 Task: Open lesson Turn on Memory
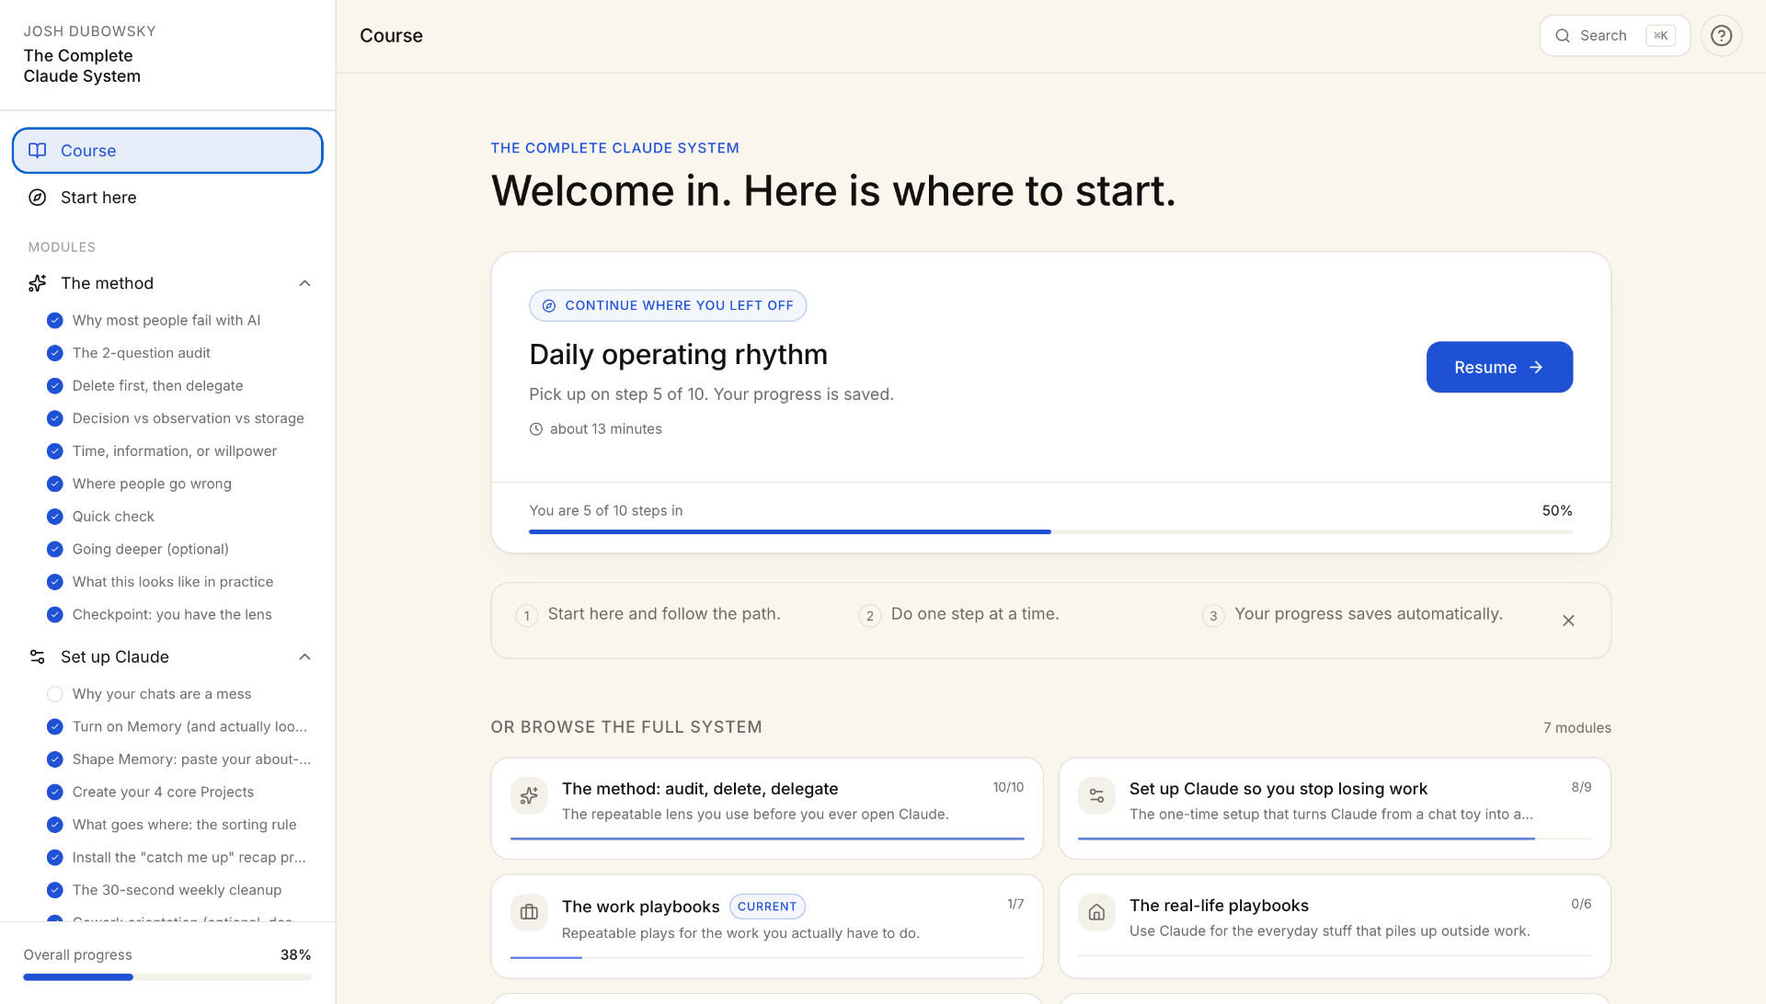[189, 726]
